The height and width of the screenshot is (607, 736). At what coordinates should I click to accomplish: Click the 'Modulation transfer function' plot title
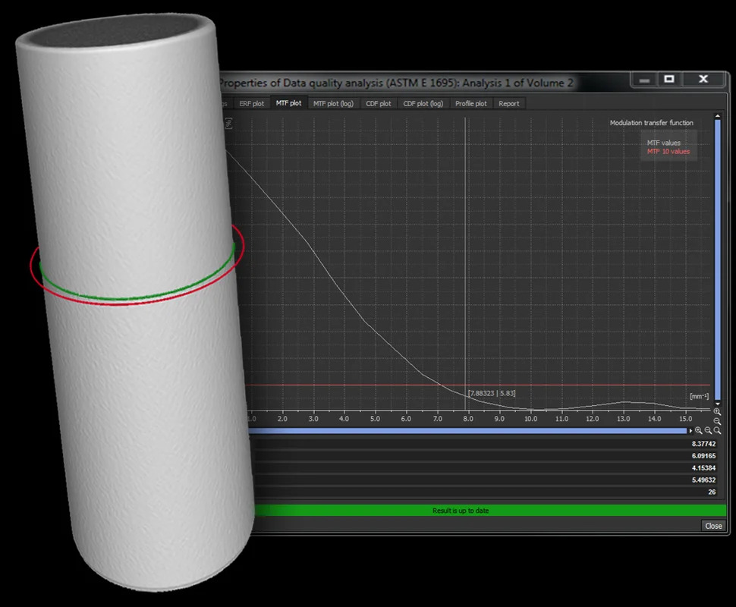(x=652, y=122)
